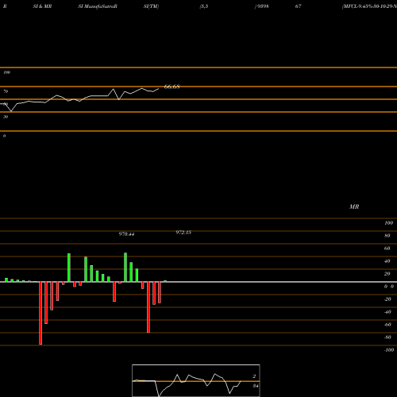Click the 80 axis label on MR panel

tap(387, 236)
